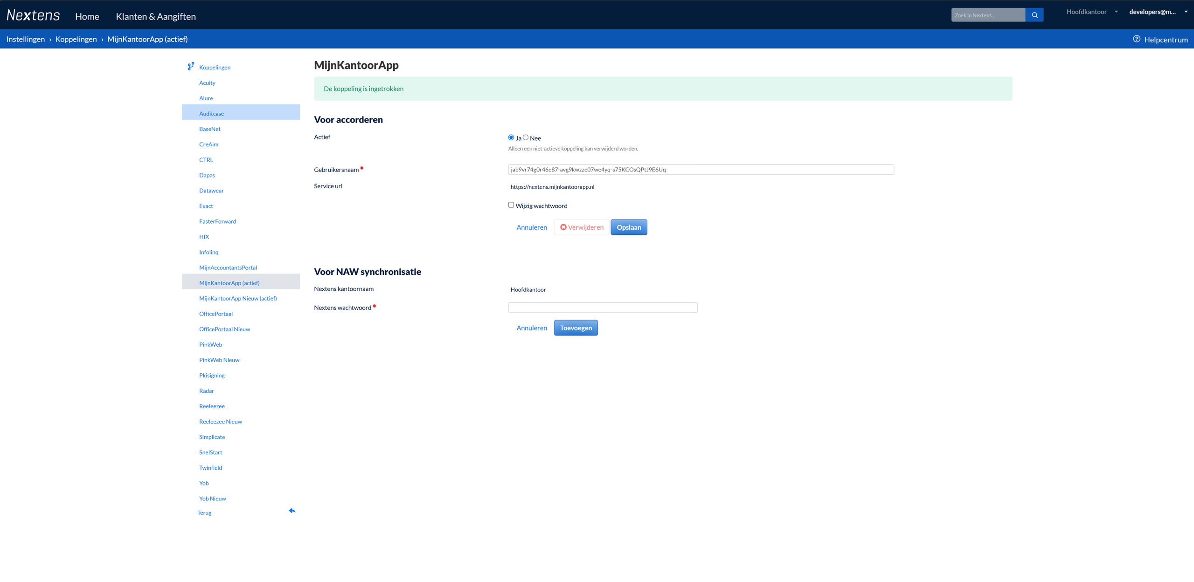Open MijnKantoorApp Nieuw (actief)

tap(238, 298)
